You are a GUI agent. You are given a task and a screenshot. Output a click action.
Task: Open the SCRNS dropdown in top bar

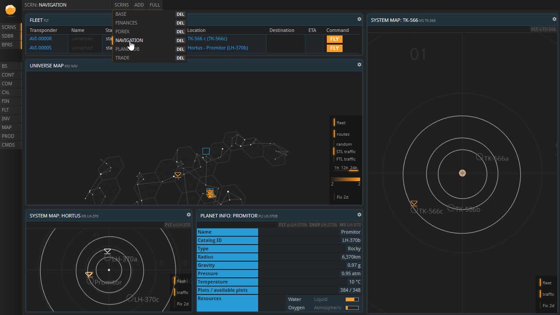tap(122, 5)
